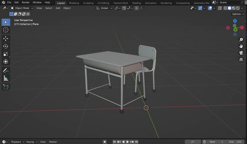247x144 pixels.
Task: Activate the Transform tool
Action: pos(6,62)
